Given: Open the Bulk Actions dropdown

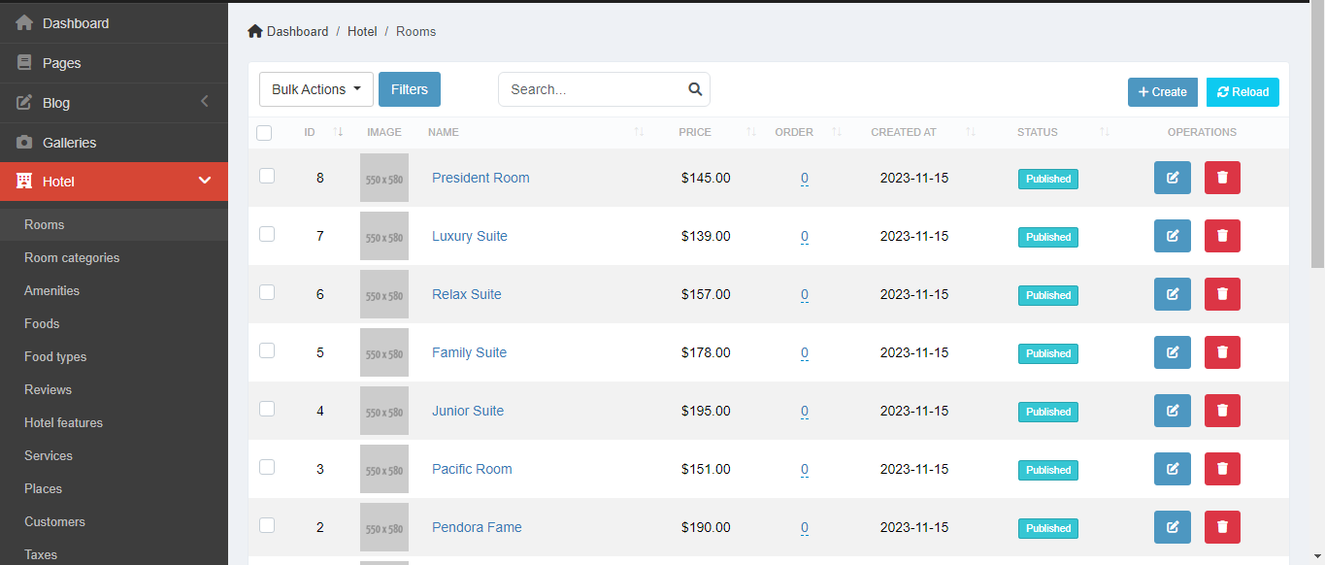Looking at the screenshot, I should point(316,89).
